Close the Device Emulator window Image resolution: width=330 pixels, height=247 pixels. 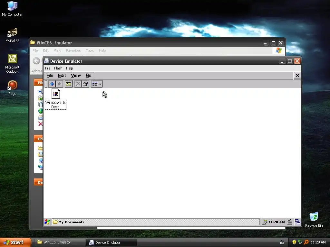pos(297,61)
